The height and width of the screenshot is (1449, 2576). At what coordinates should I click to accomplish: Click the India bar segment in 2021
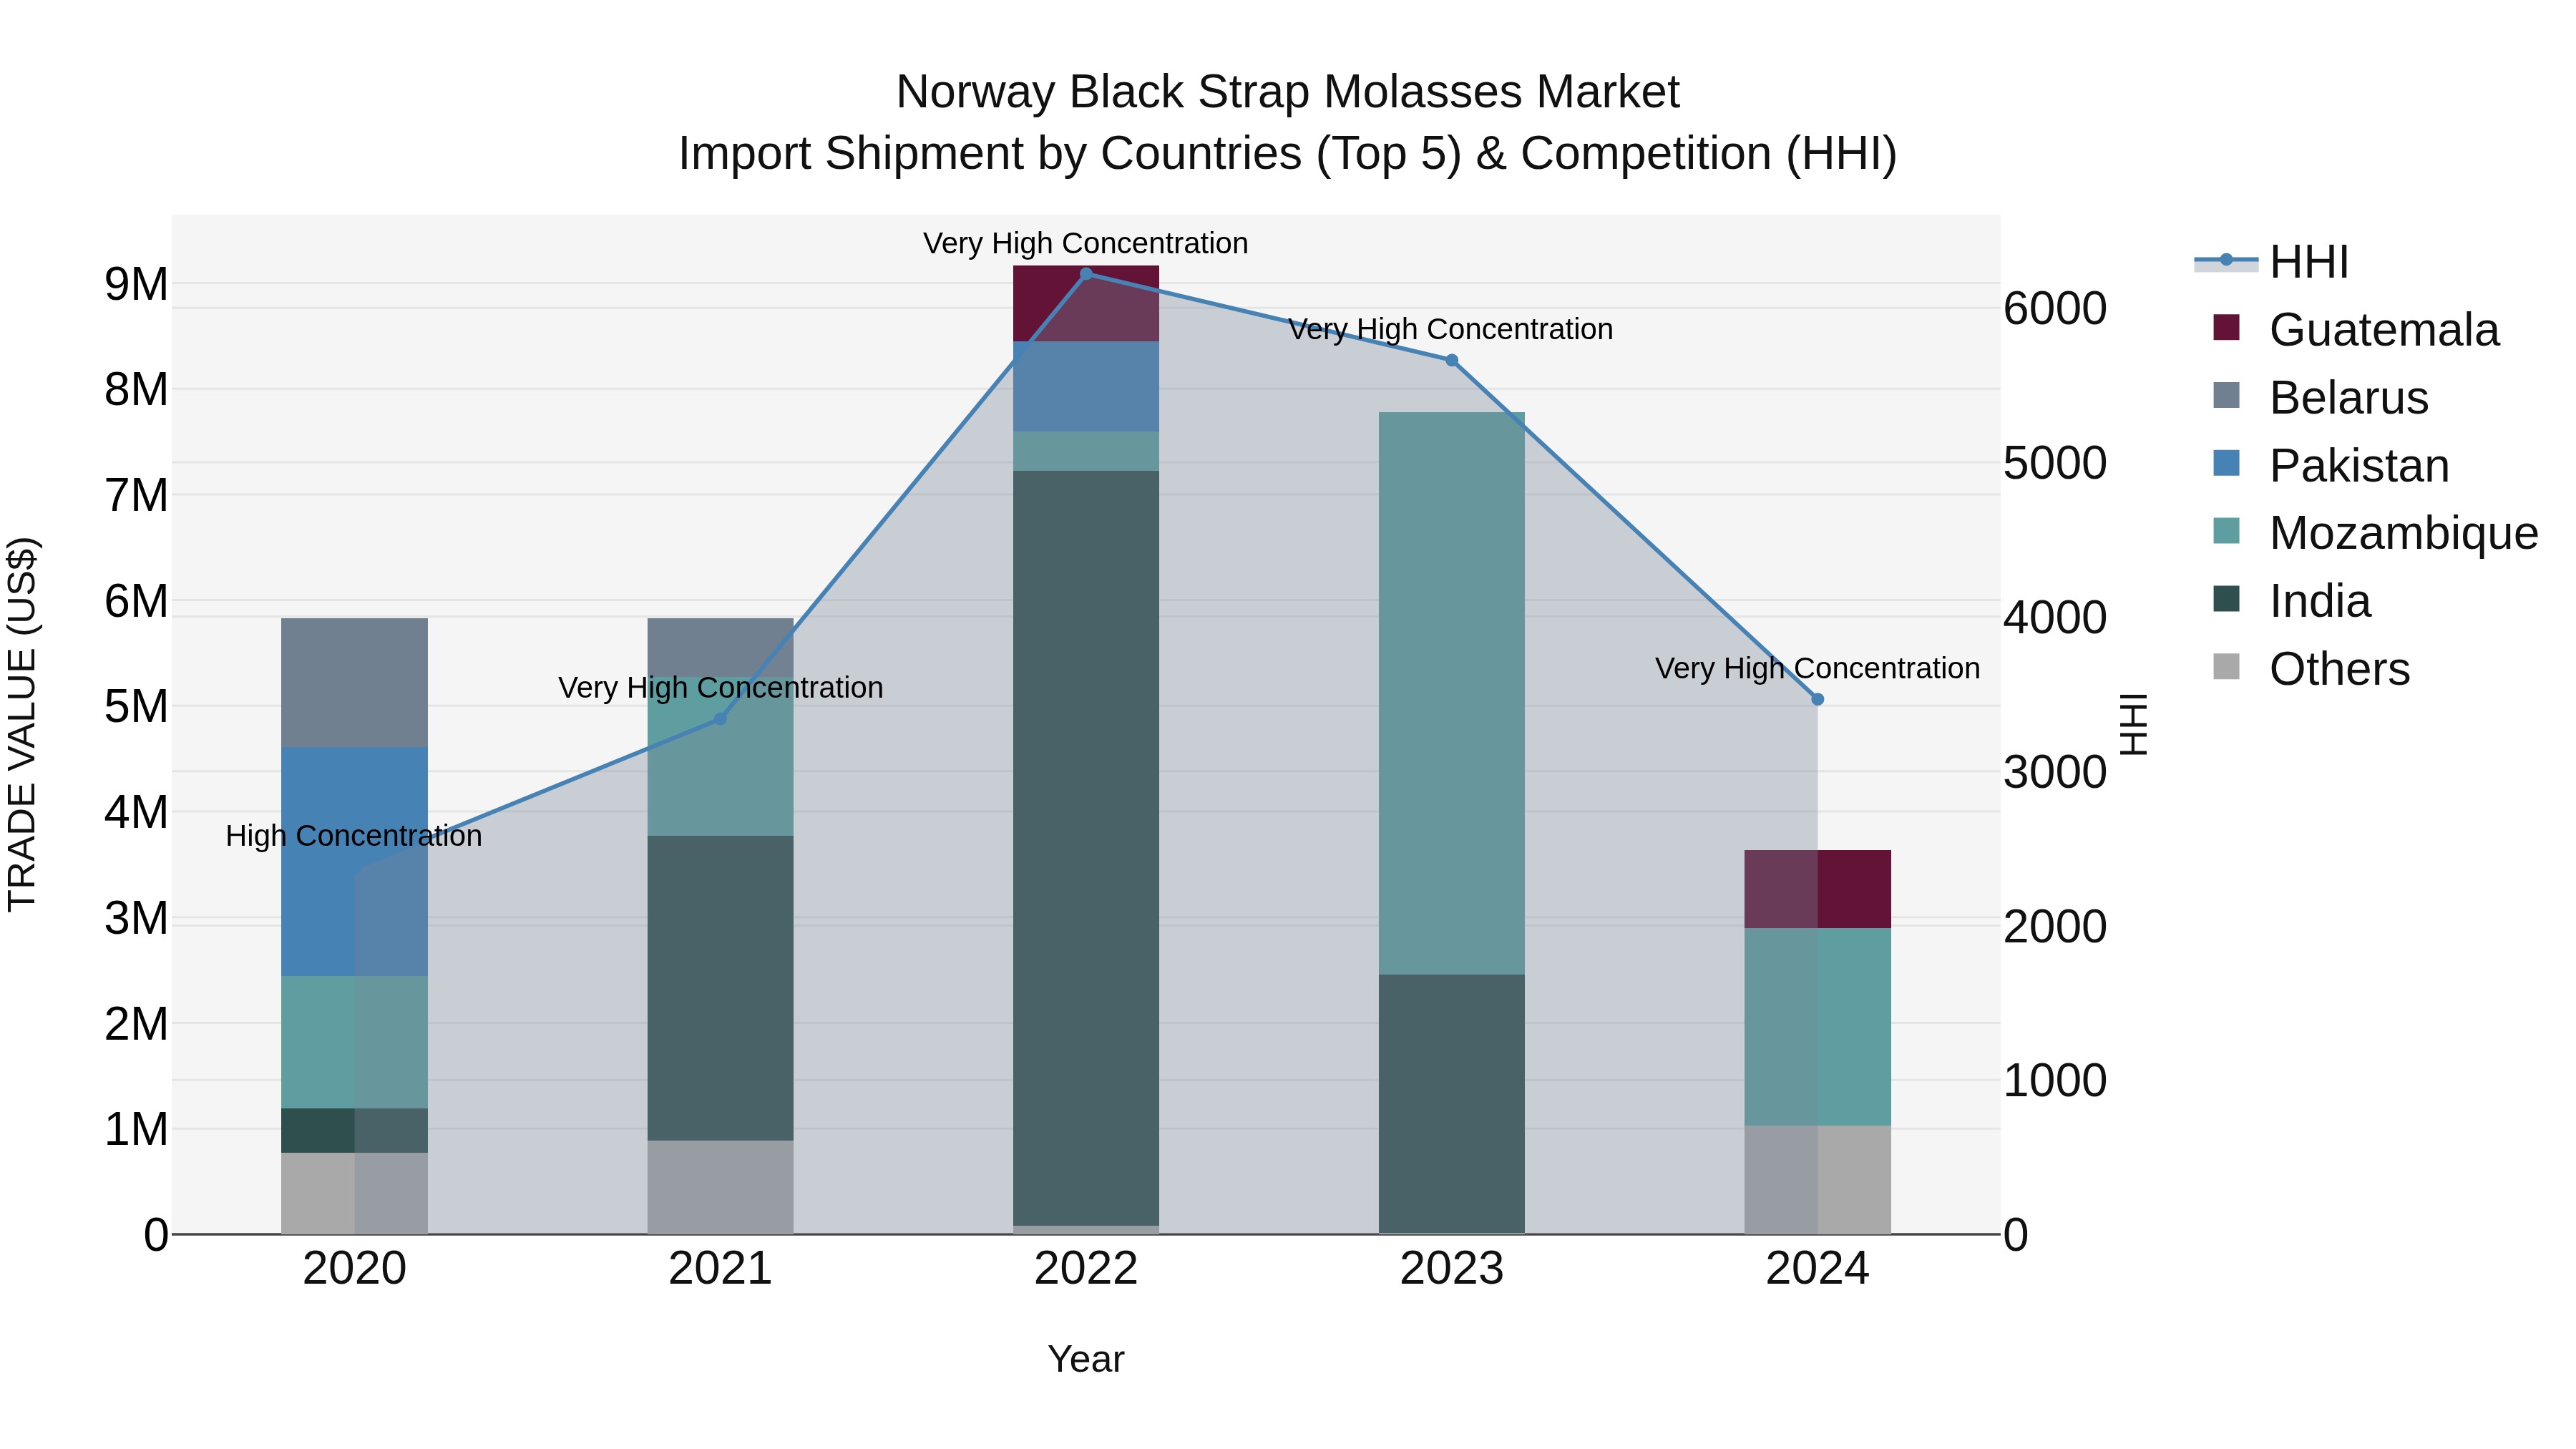(720, 988)
